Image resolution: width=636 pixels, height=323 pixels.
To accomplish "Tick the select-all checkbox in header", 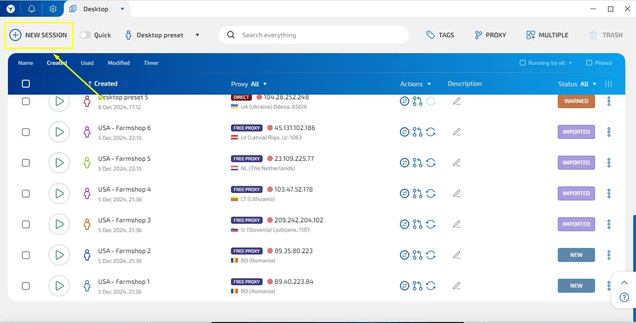I will [26, 84].
